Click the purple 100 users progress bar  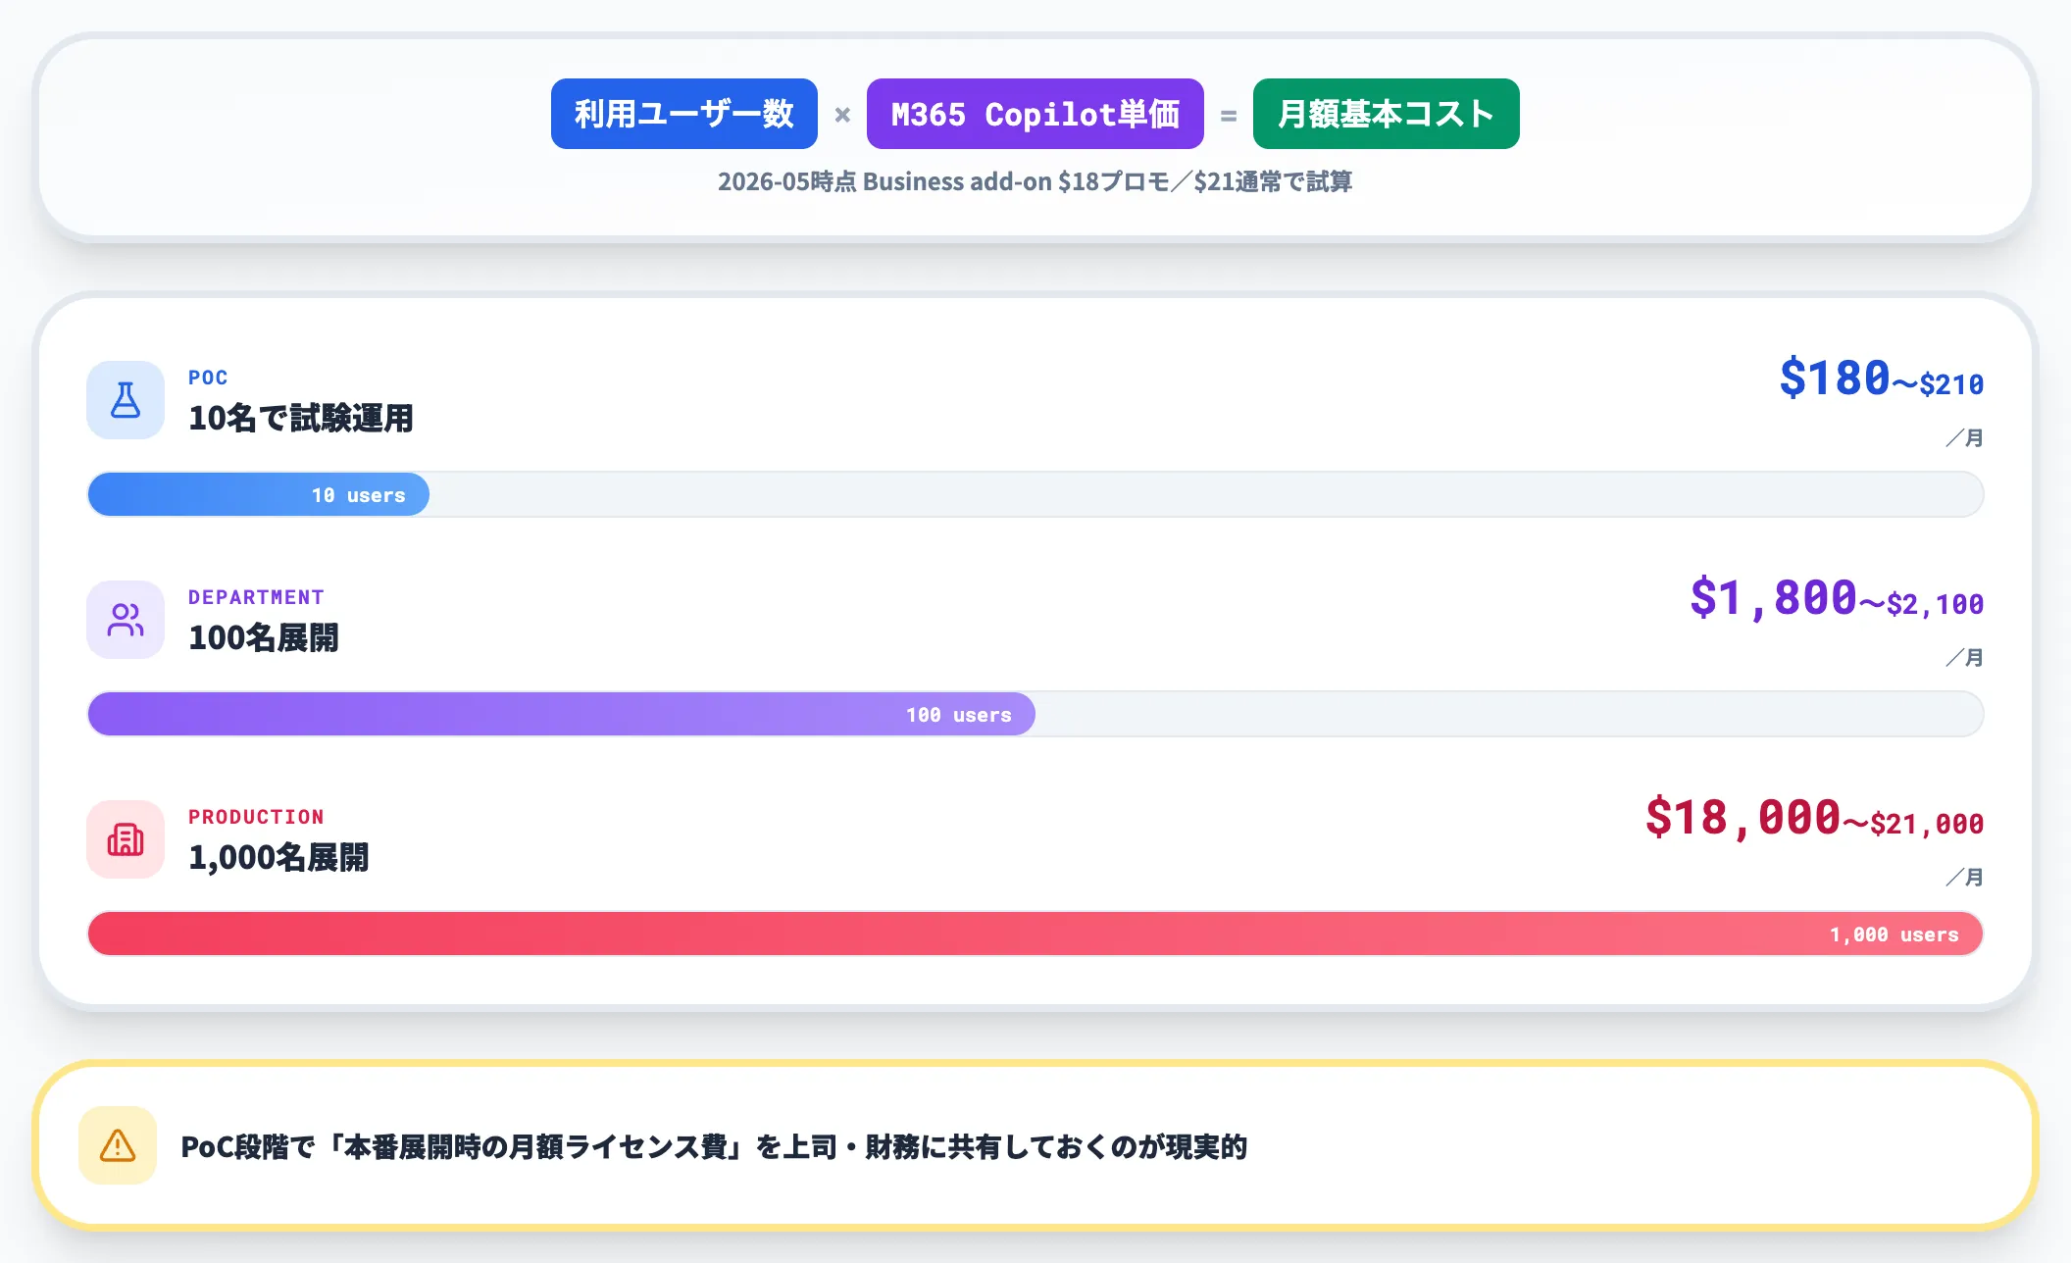click(562, 714)
